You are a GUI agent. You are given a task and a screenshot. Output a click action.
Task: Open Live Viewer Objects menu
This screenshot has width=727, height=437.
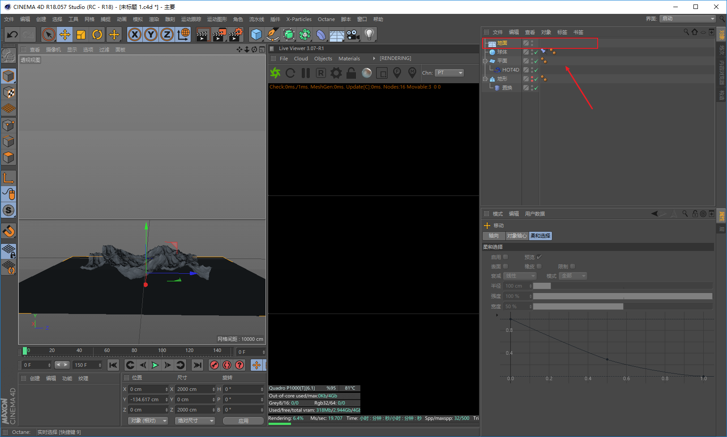tap(323, 59)
